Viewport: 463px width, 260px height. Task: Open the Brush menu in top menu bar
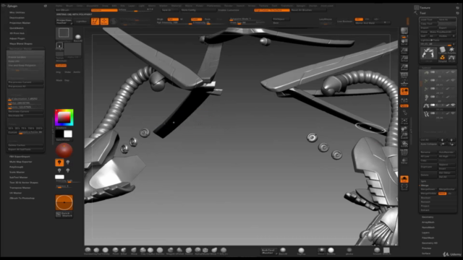click(x=69, y=6)
